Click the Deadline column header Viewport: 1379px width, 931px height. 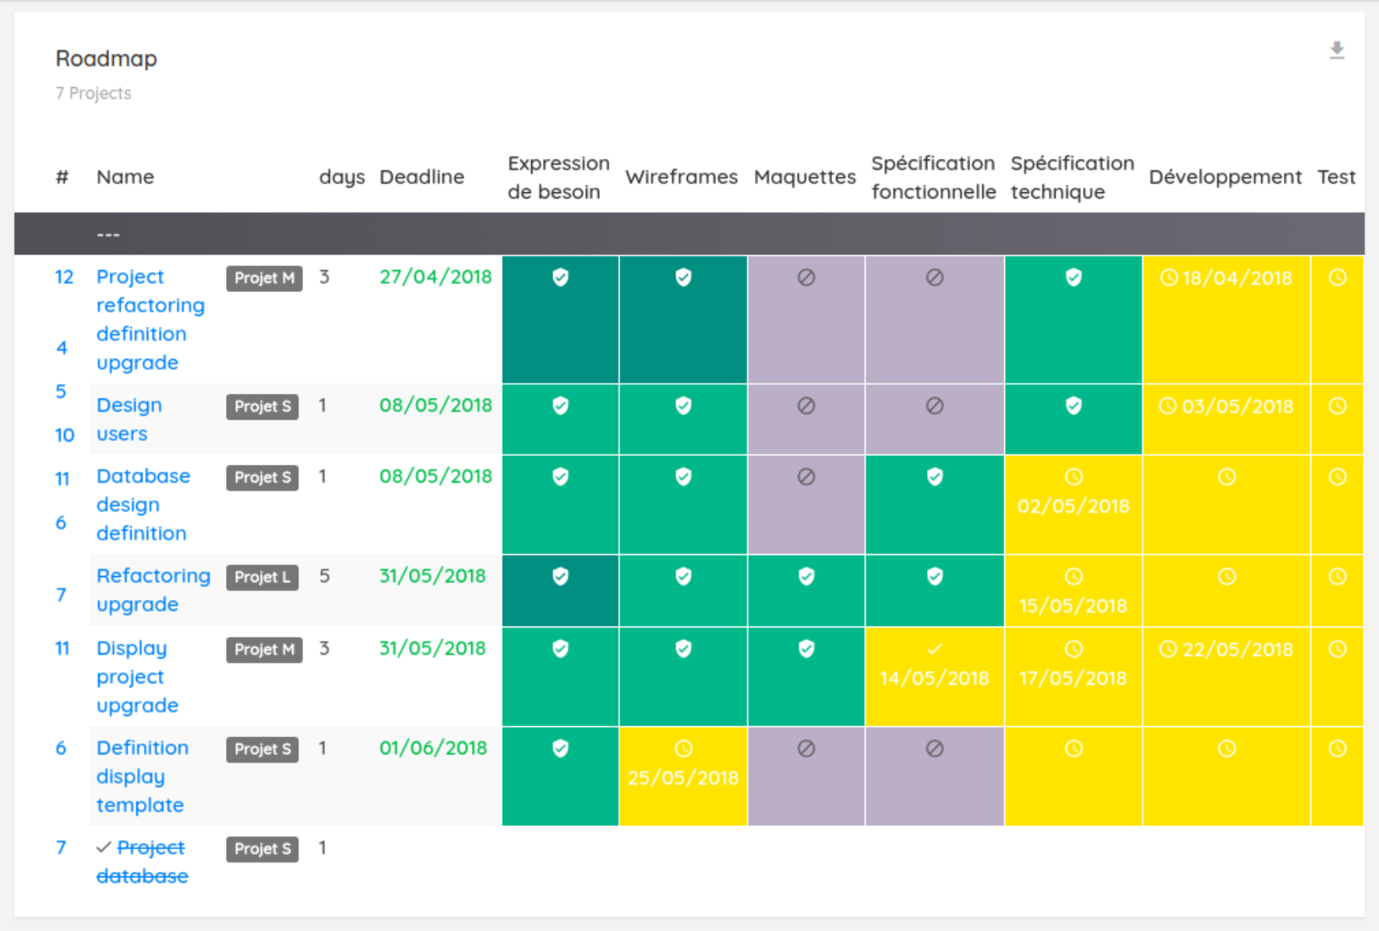421,177
